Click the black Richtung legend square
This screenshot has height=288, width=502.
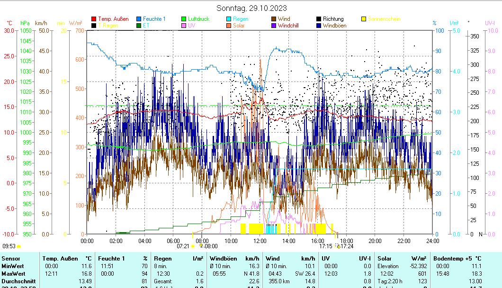319,19
